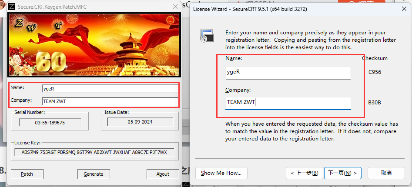Click the Patch button in keygen
This screenshot has width=412, height=187.
coord(27,174)
